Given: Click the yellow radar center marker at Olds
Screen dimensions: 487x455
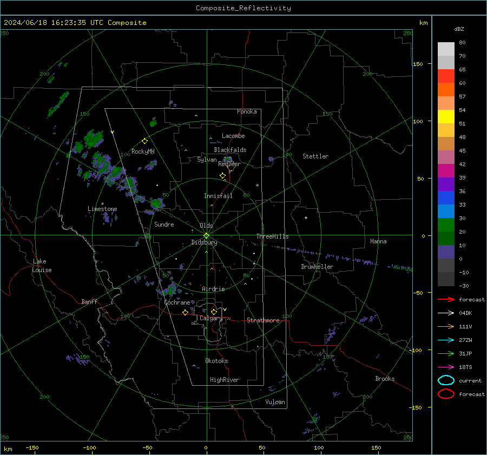Looking at the screenshot, I should pyautogui.click(x=206, y=236).
